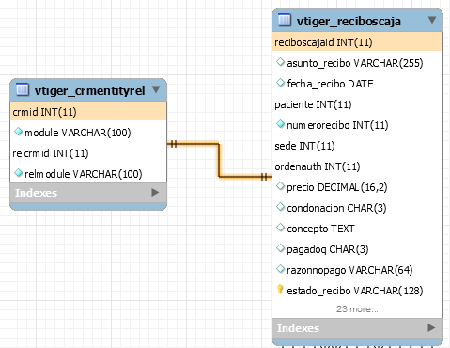Select the estado_recibo VARCHAR(128) column
This screenshot has height=348, width=450.
pyautogui.click(x=357, y=291)
